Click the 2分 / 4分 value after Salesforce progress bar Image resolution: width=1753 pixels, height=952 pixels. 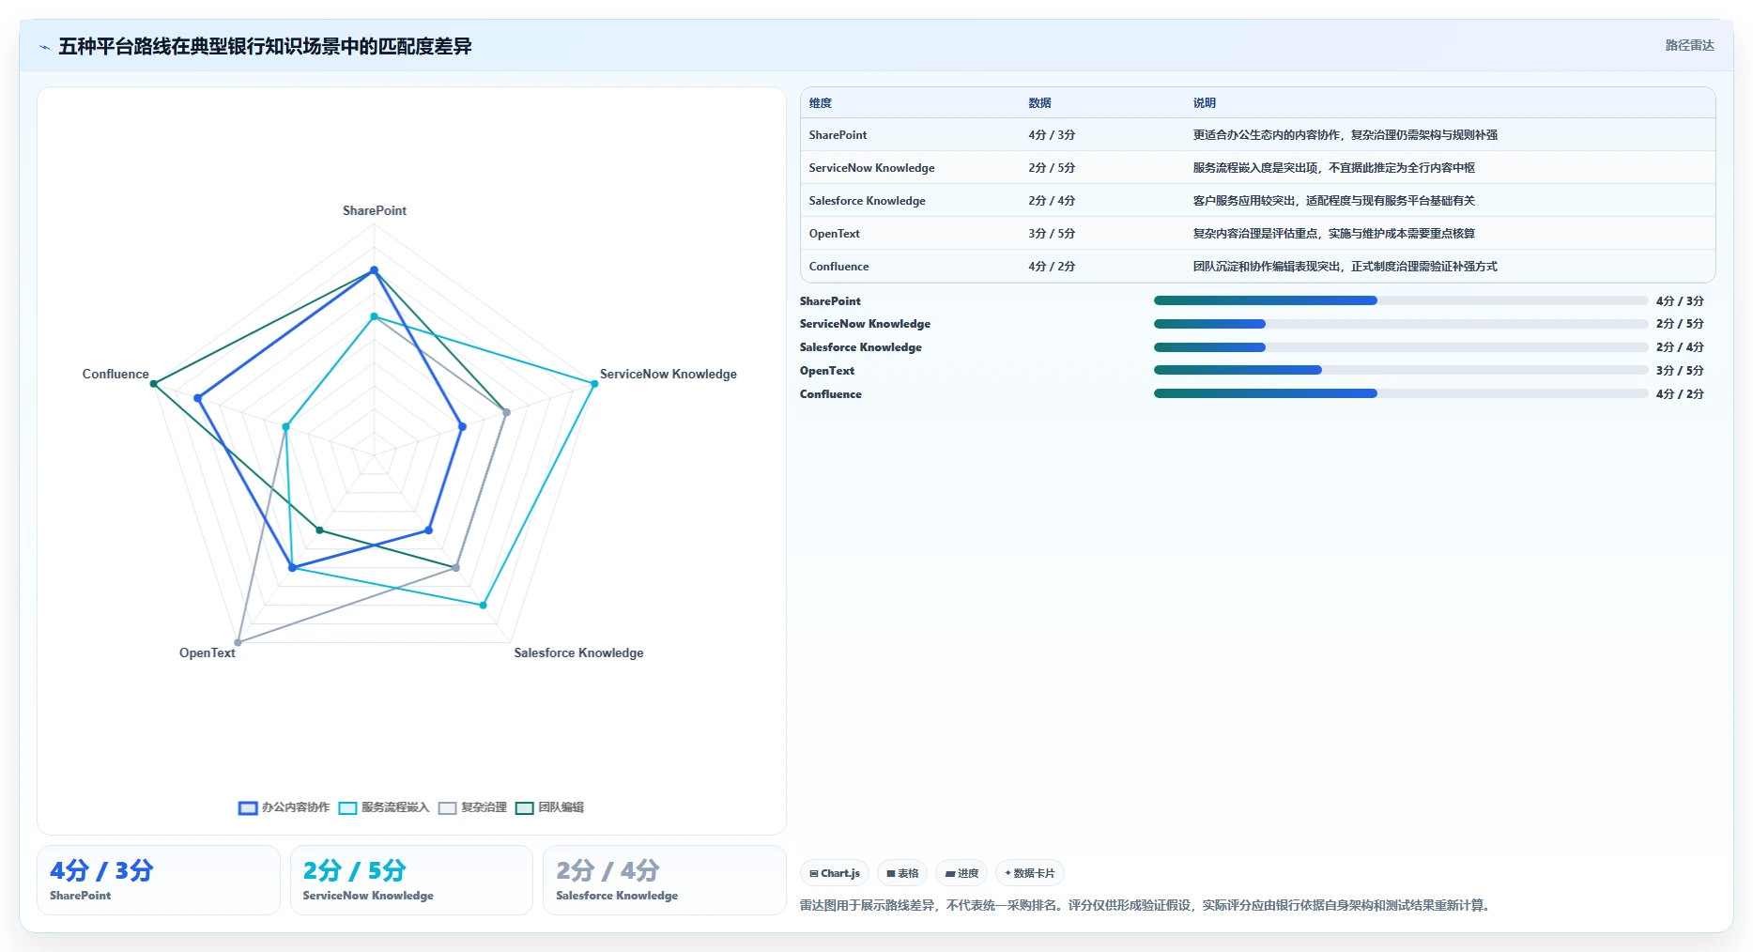pyautogui.click(x=1680, y=347)
